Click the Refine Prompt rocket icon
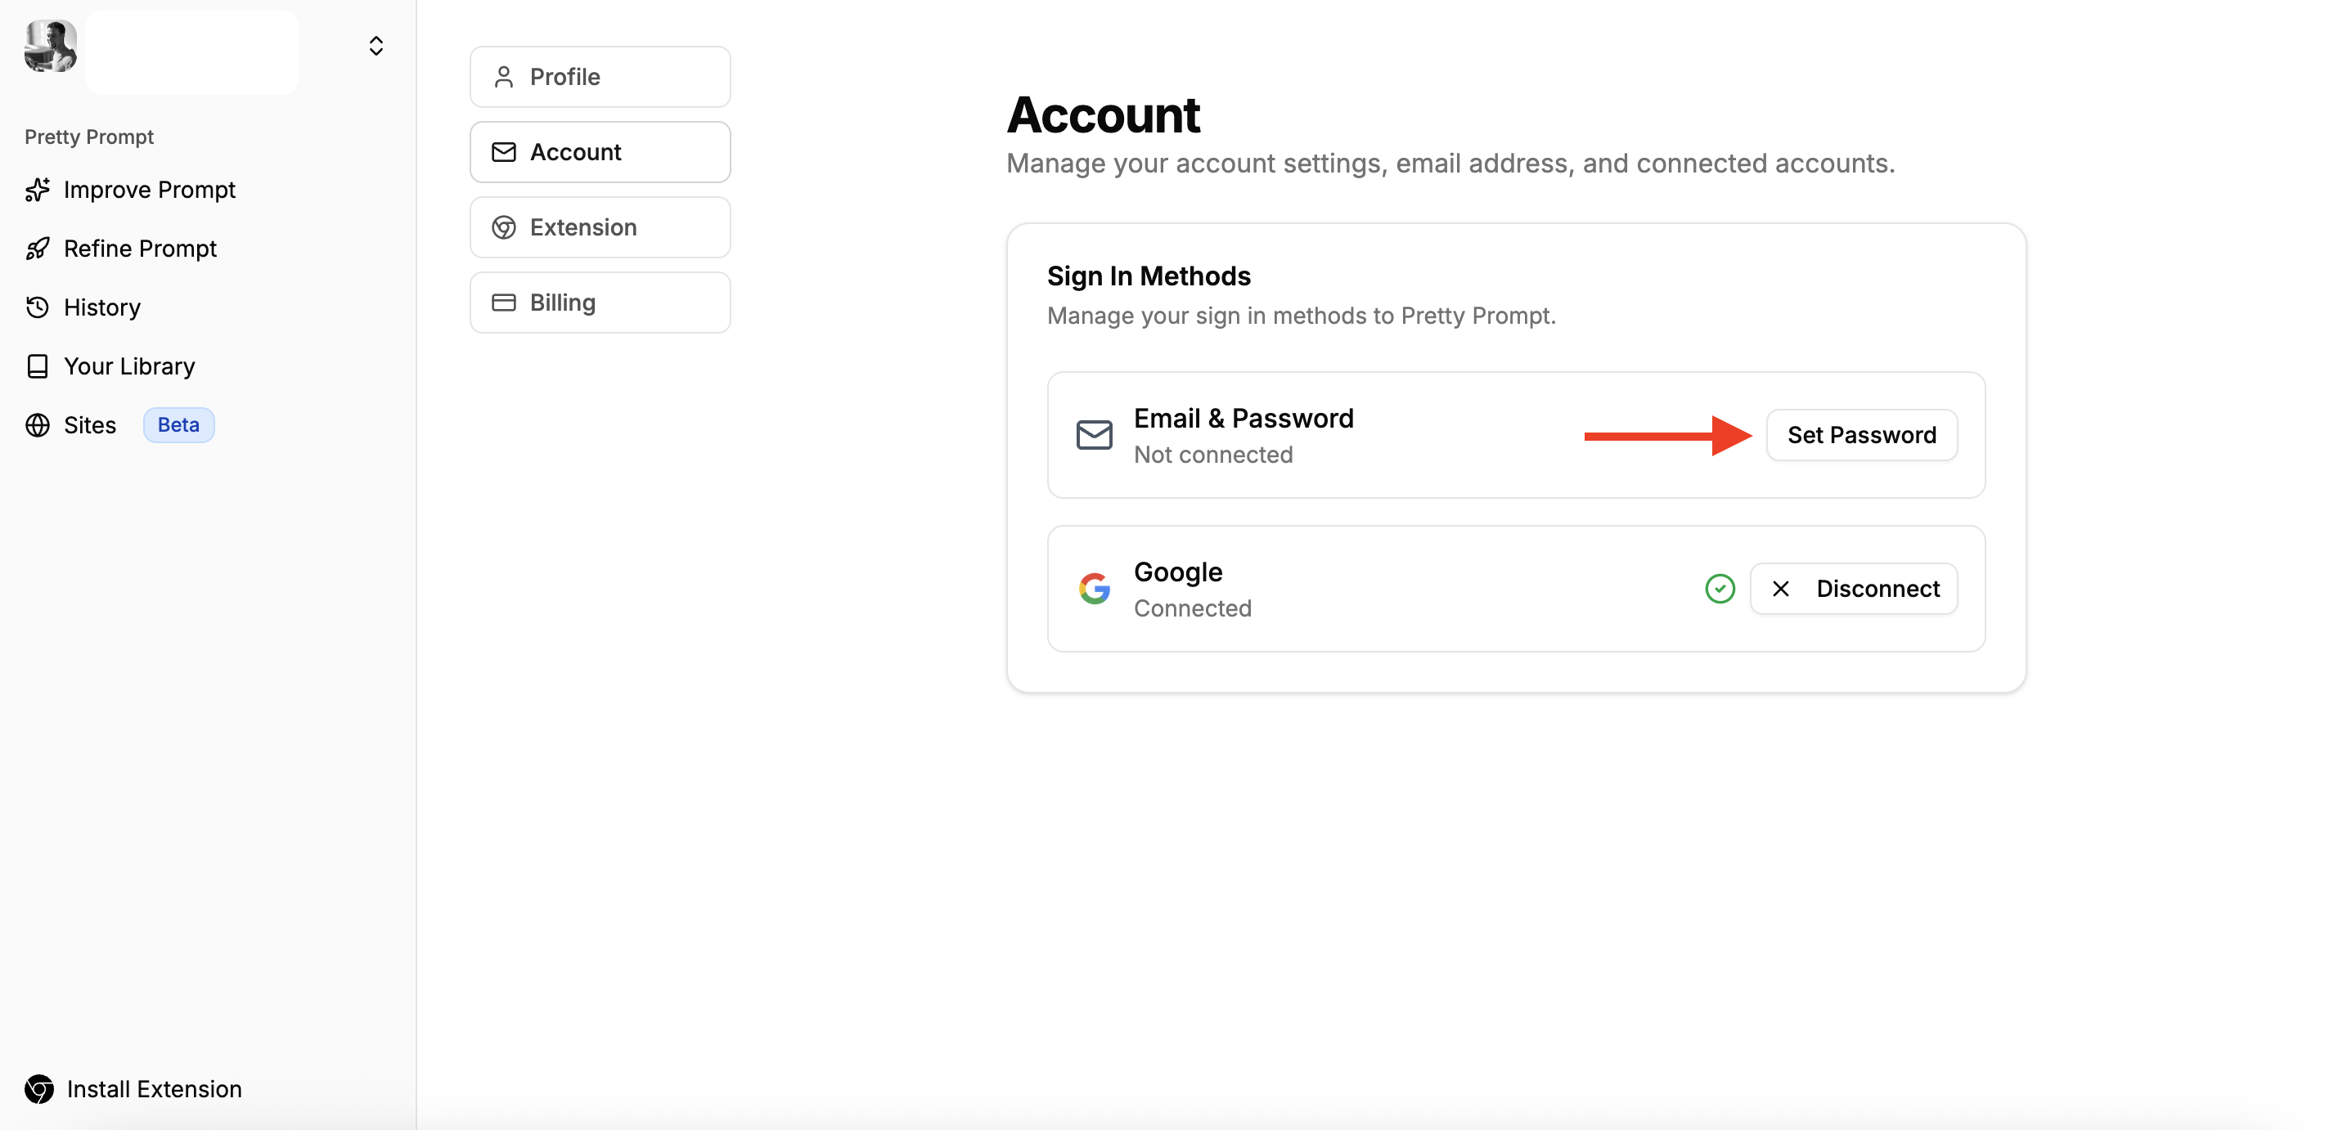The height and width of the screenshot is (1130, 2343). pos(38,249)
